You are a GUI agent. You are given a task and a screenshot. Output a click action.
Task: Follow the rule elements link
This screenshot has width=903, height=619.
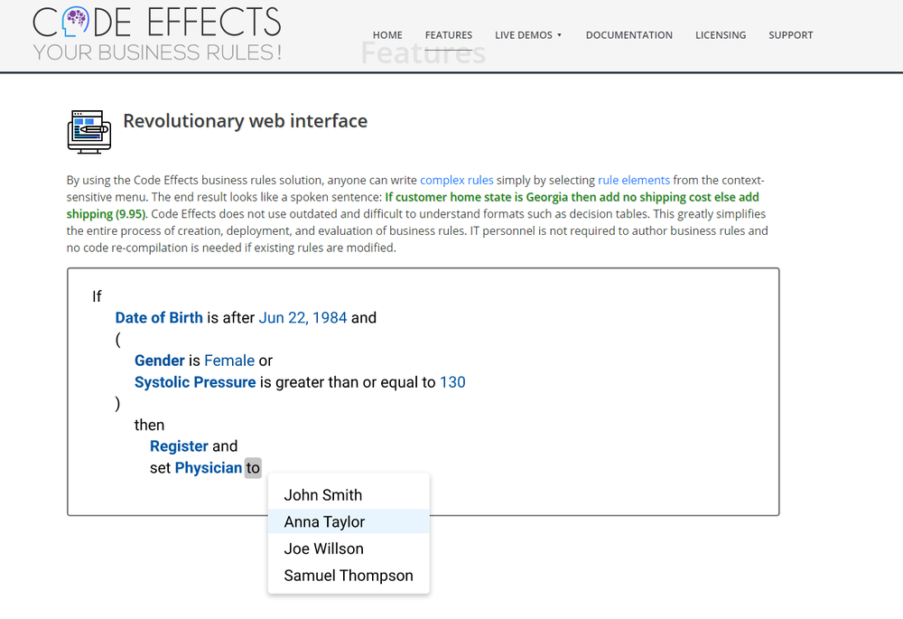click(x=634, y=180)
